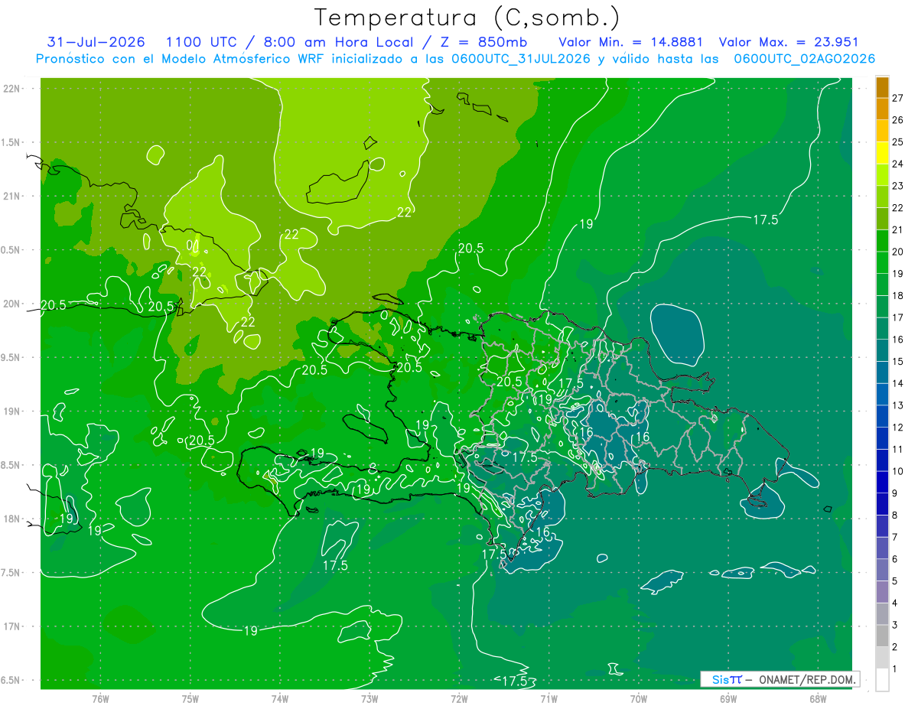Click legend value '27'
This screenshot has width=918, height=709.
[898, 98]
